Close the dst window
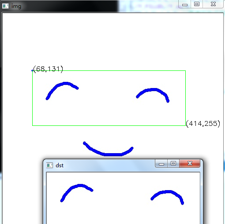 [x=190, y=163]
